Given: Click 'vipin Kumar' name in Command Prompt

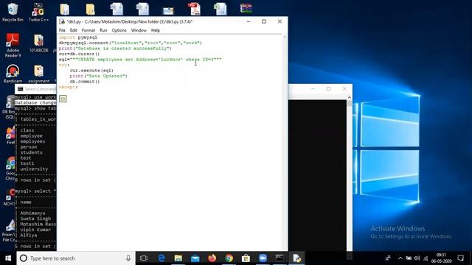Looking at the screenshot, I should (35, 230).
